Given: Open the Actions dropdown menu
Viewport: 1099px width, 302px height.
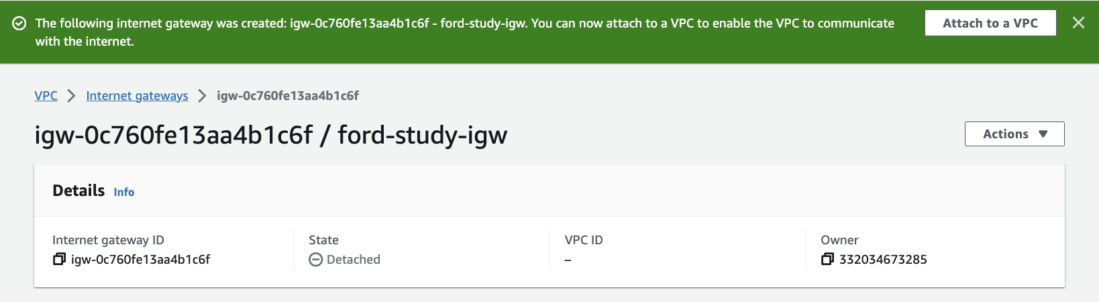Looking at the screenshot, I should tap(1014, 134).
